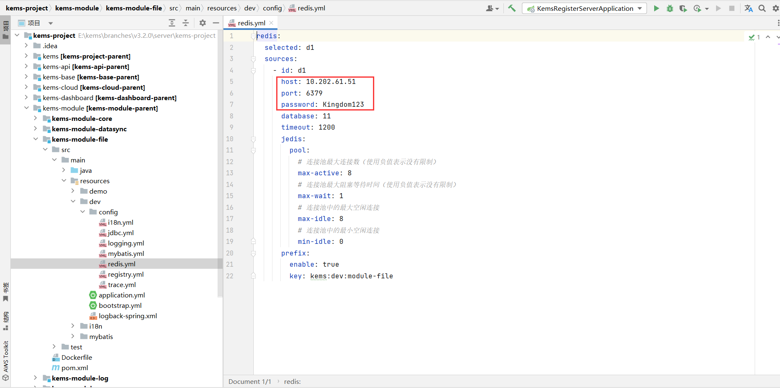Hide the project panel with minus icon

(x=216, y=23)
